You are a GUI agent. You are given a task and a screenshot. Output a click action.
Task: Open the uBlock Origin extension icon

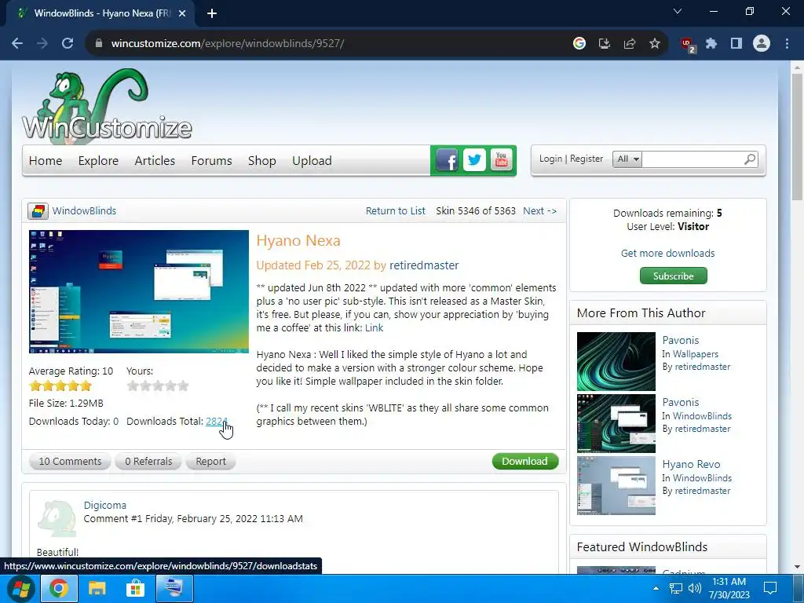687,45
